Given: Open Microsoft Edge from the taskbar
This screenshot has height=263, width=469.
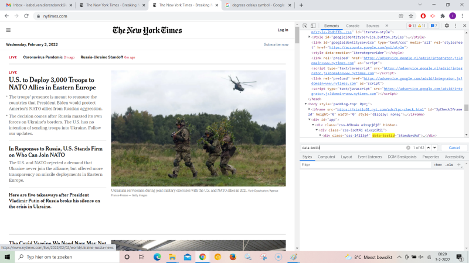Looking at the screenshot, I should pyautogui.click(x=157, y=257).
